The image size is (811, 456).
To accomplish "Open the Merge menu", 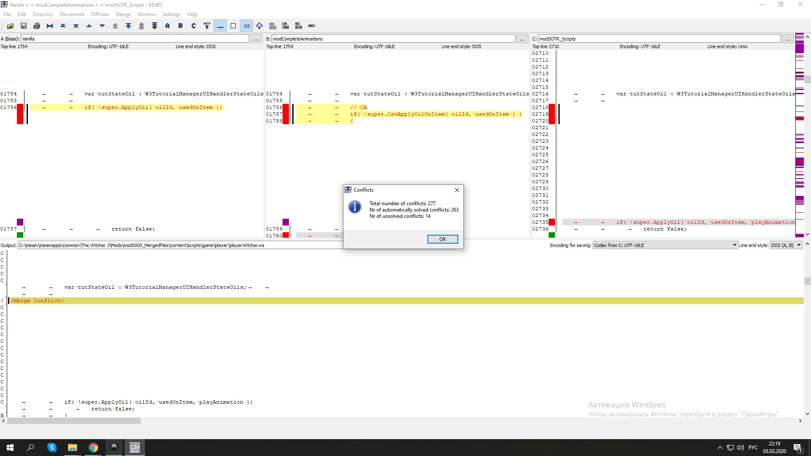I will [123, 14].
